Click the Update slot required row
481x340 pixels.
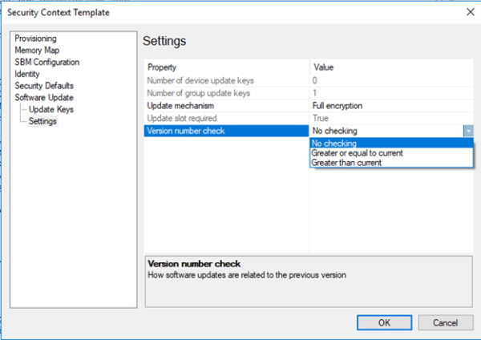(x=309, y=119)
